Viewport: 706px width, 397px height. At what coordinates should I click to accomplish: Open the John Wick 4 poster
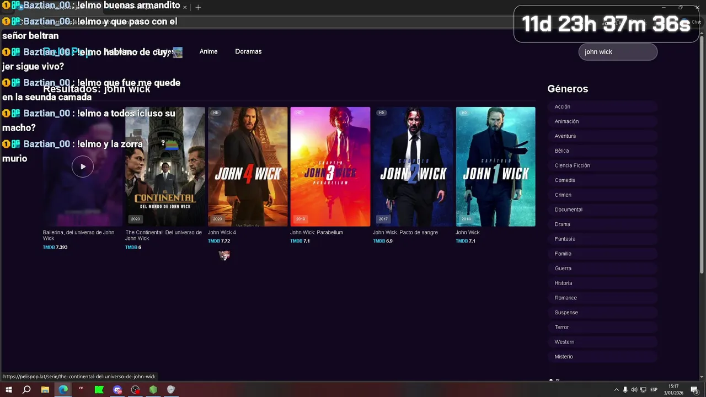[248, 167]
